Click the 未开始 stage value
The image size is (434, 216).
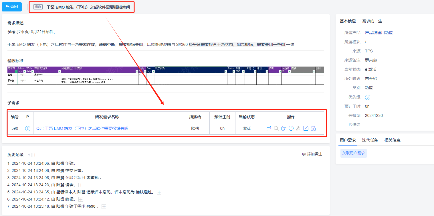point(371,78)
